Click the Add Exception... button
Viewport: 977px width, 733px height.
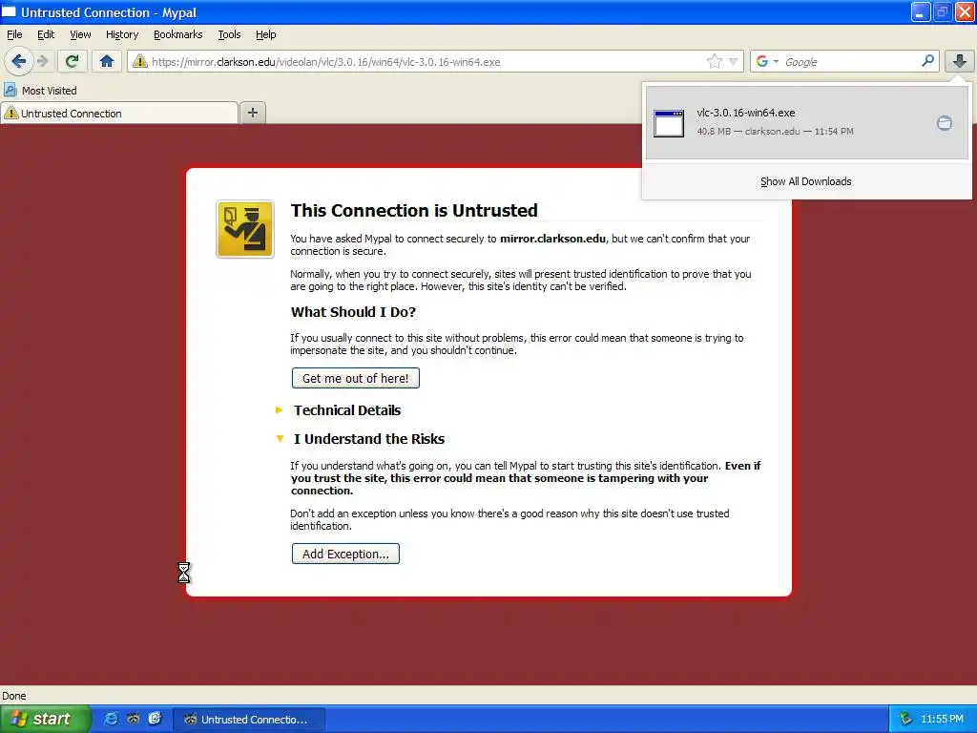click(345, 555)
